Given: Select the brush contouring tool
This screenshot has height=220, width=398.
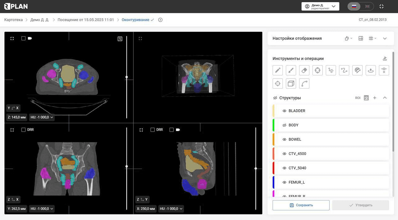Looking at the screenshot, I should [291, 70].
